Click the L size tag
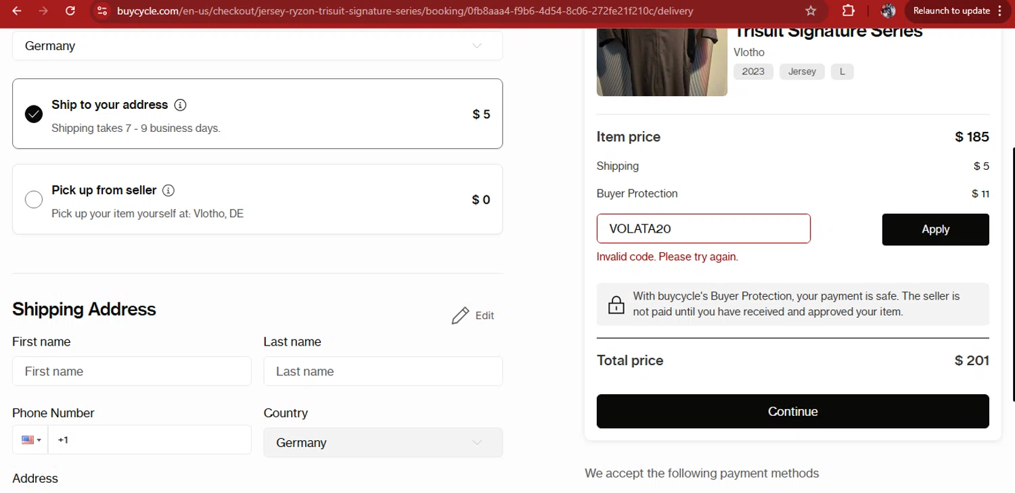Image resolution: width=1015 pixels, height=493 pixels. [x=842, y=72]
